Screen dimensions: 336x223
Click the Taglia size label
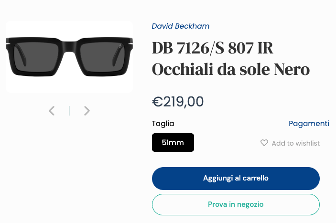point(163,124)
